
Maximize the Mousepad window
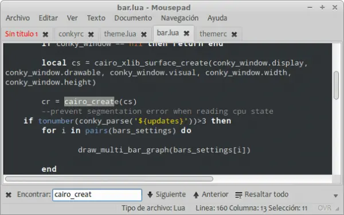[x=322, y=7]
